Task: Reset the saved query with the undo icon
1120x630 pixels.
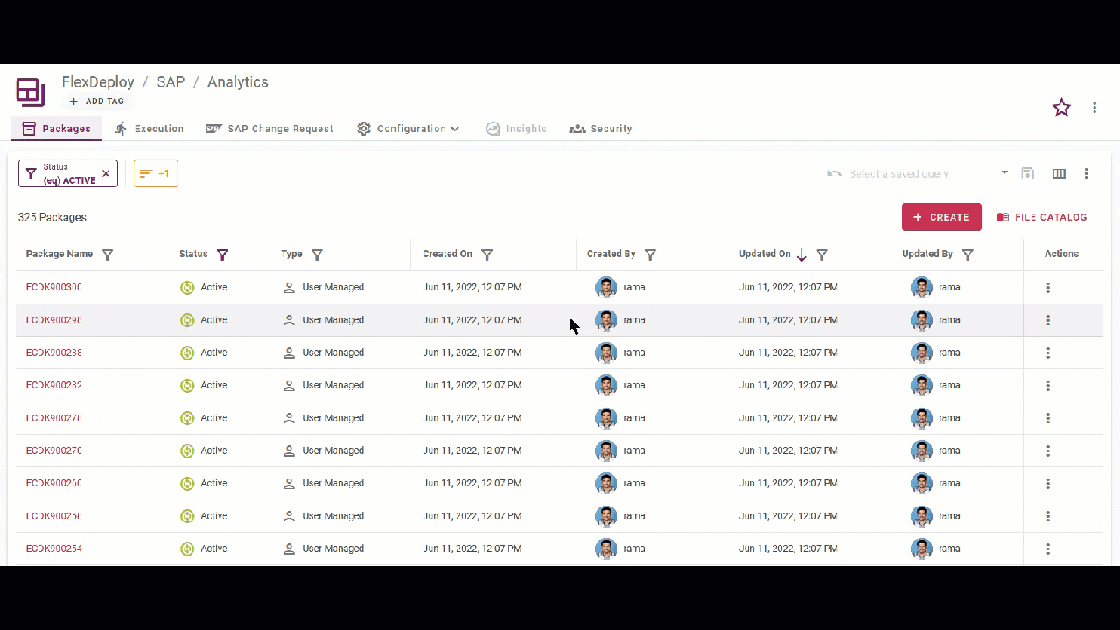Action: (x=834, y=174)
